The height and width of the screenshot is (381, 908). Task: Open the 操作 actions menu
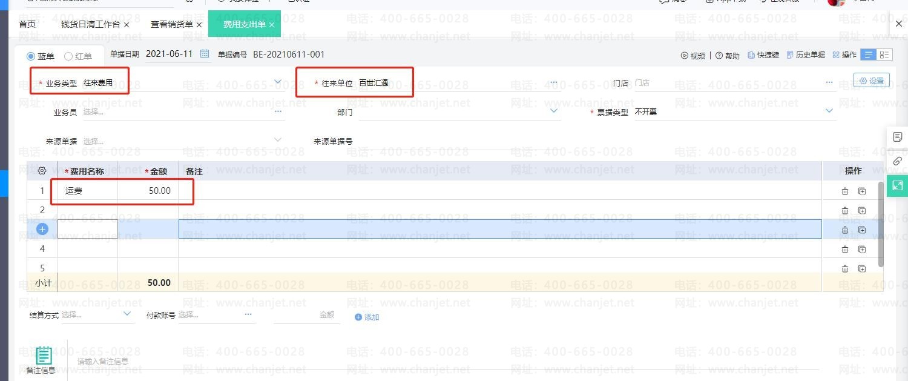coord(844,55)
